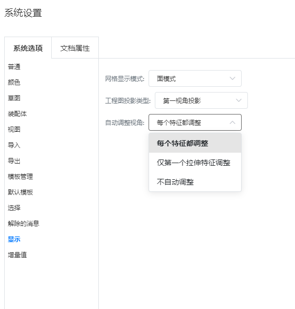Open 默认模板 settings
The height and width of the screenshot is (309, 295).
(x=20, y=192)
